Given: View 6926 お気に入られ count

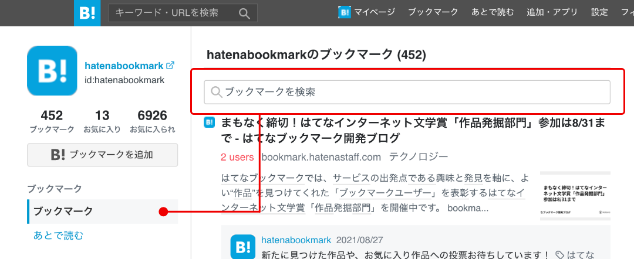Looking at the screenshot, I should coord(153,121).
